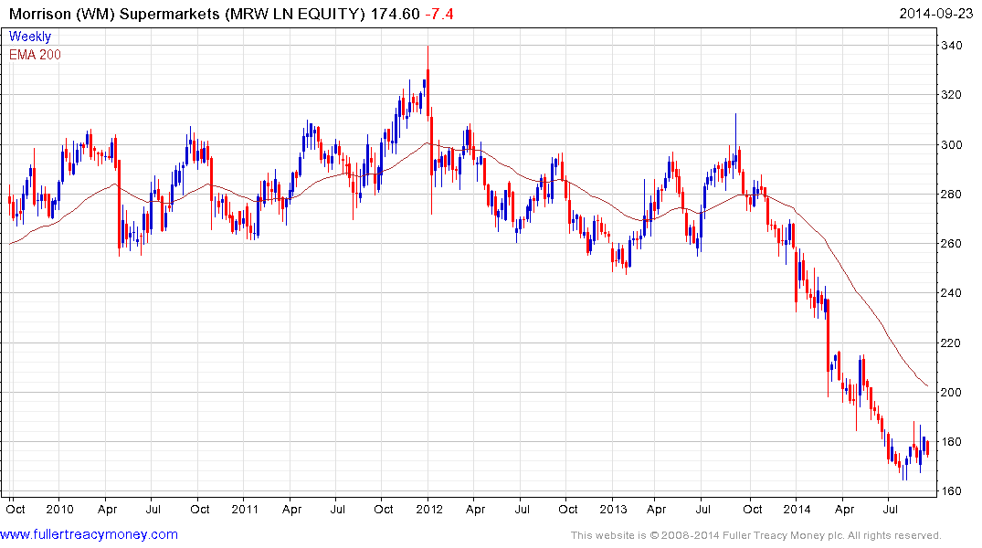Click the 180 price axis label
The width and height of the screenshot is (982, 548).
tap(951, 441)
